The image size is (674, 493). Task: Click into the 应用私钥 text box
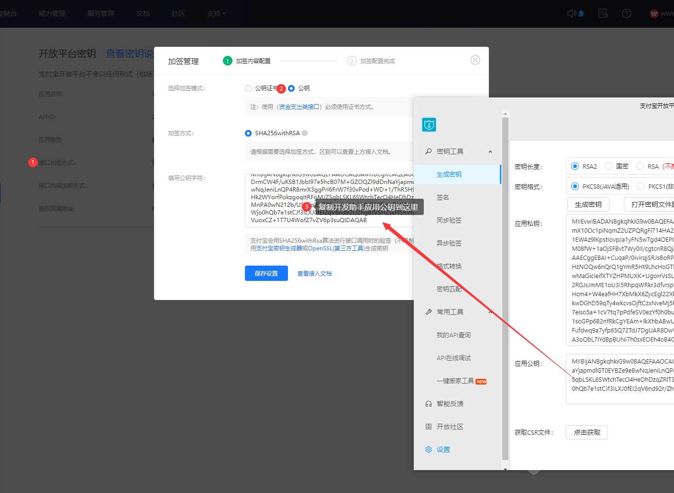pos(620,280)
